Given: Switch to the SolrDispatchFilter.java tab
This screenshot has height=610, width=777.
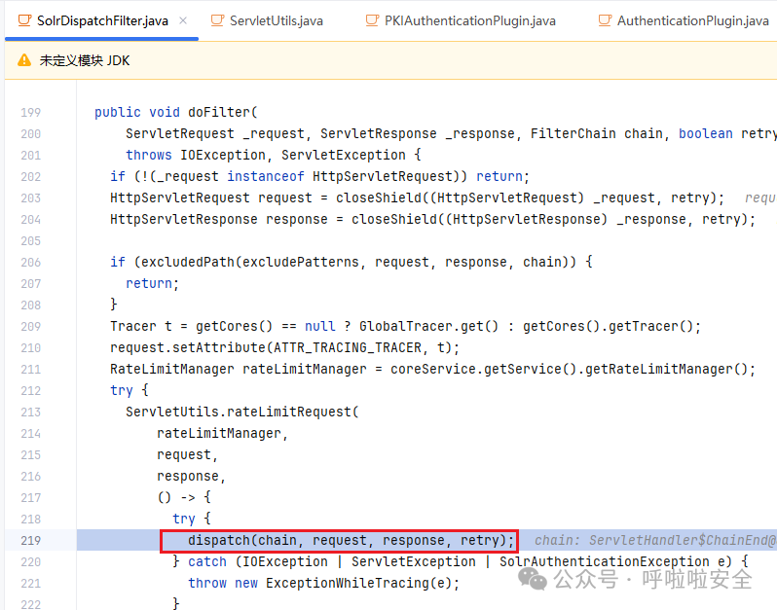Looking at the screenshot, I should click(x=102, y=20).
